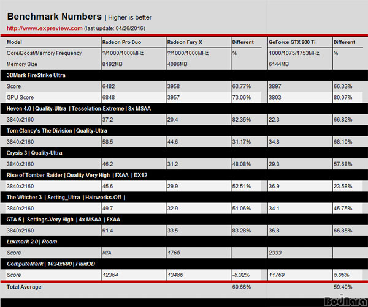Select the "GTA 5 | Settings-Very High" section header
The width and height of the screenshot is (368, 307).
click(x=63, y=220)
